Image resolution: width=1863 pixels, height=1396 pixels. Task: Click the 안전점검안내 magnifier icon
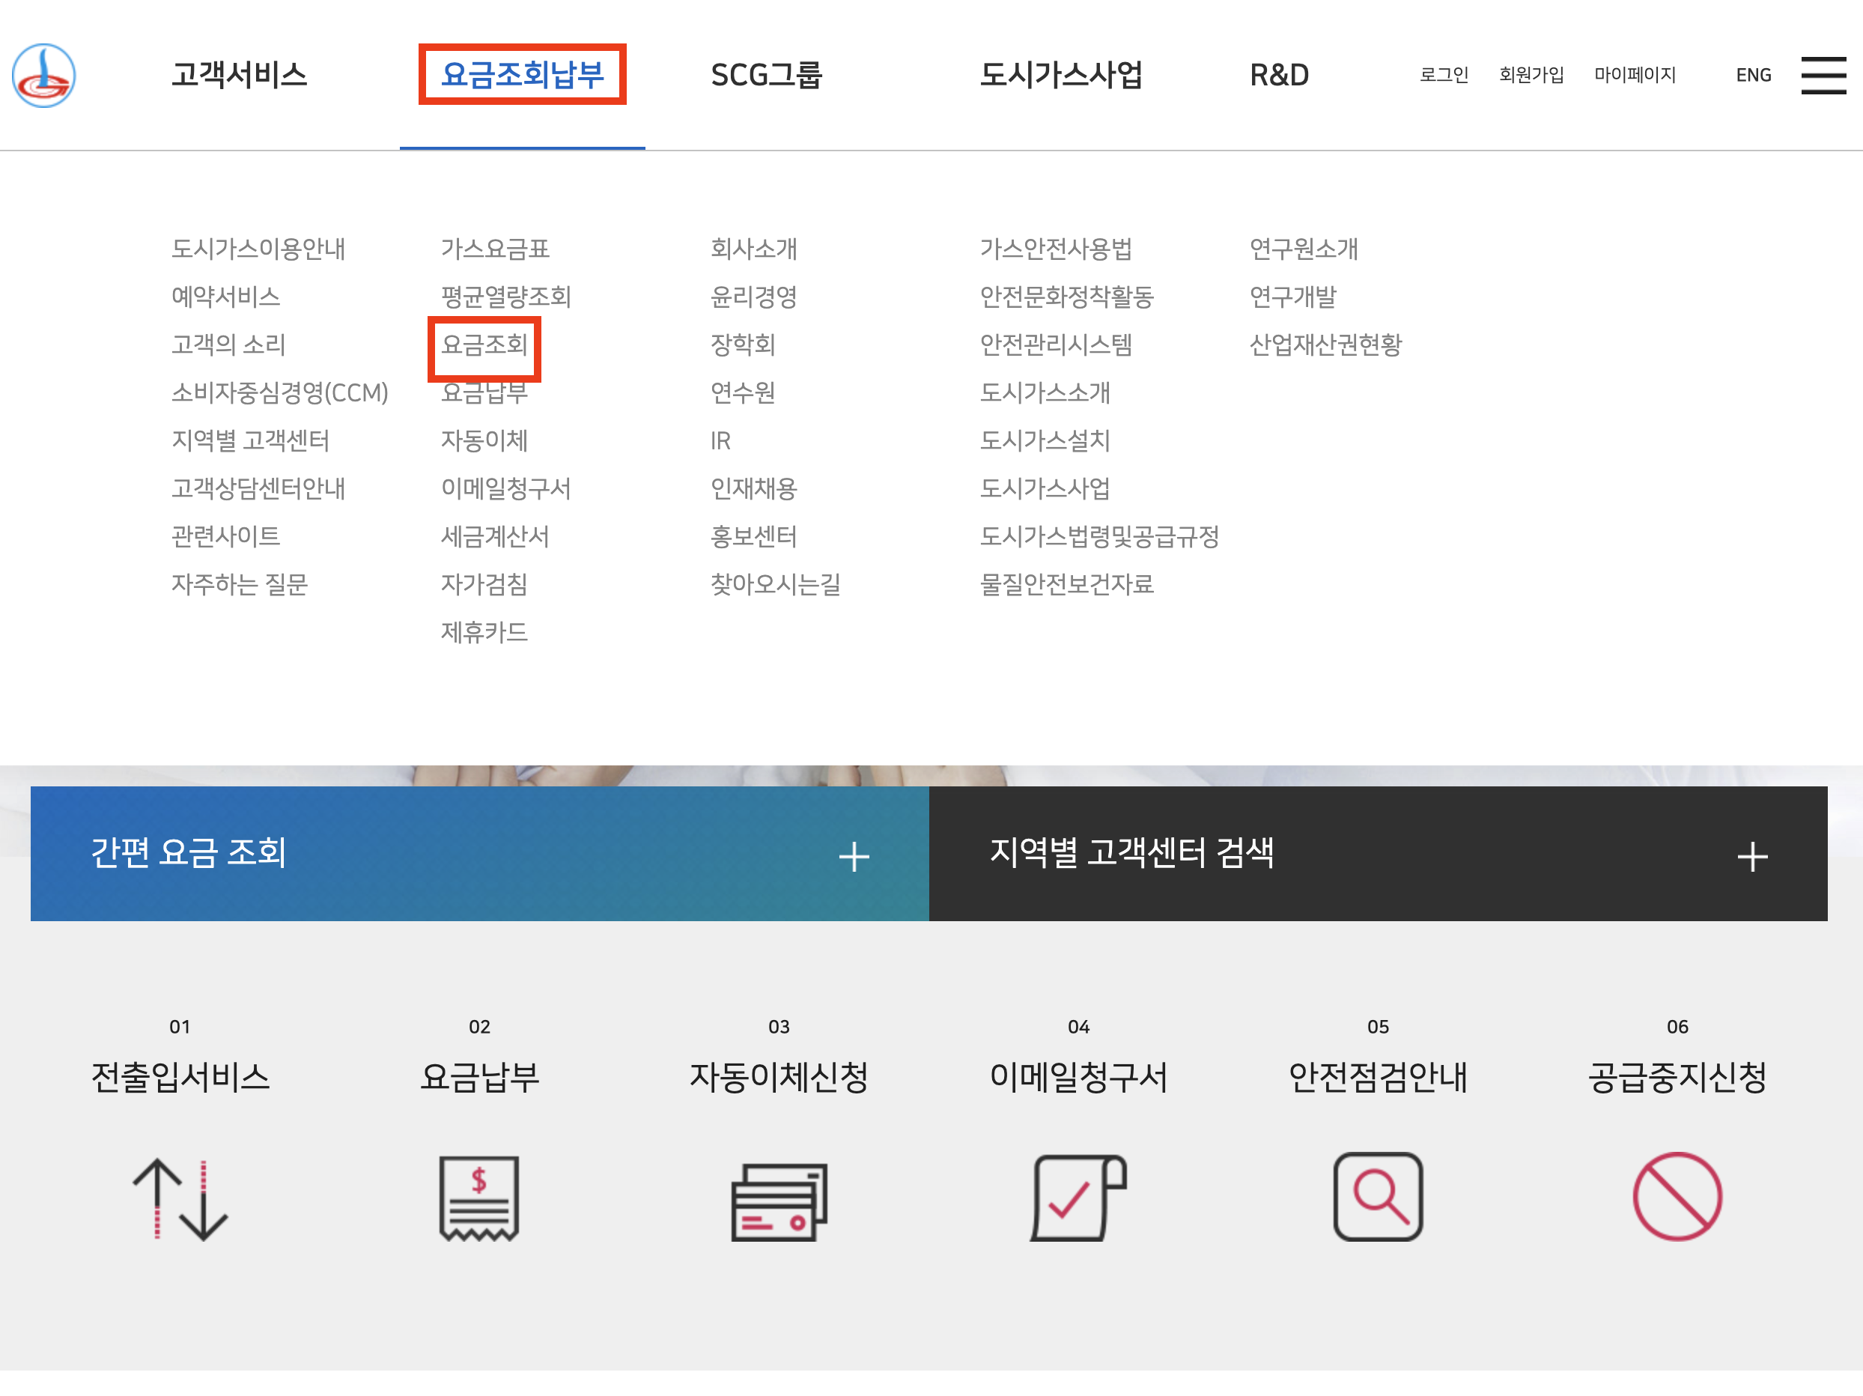click(x=1378, y=1196)
